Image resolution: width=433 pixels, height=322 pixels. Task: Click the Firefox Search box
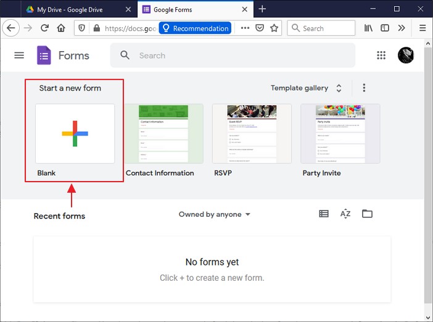[321, 28]
